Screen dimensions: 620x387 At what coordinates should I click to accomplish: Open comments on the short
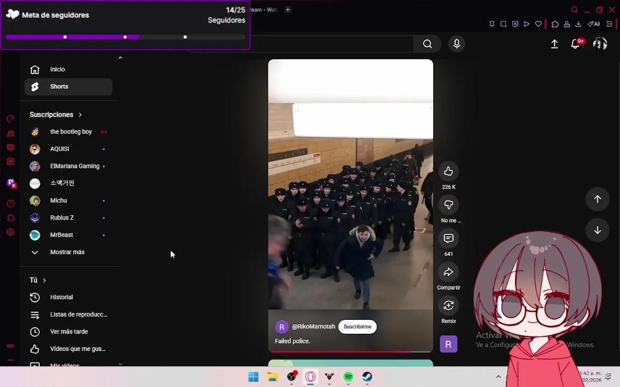(x=448, y=238)
